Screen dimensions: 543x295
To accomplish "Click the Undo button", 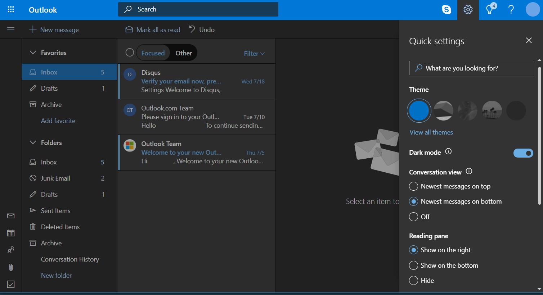I will click(202, 29).
